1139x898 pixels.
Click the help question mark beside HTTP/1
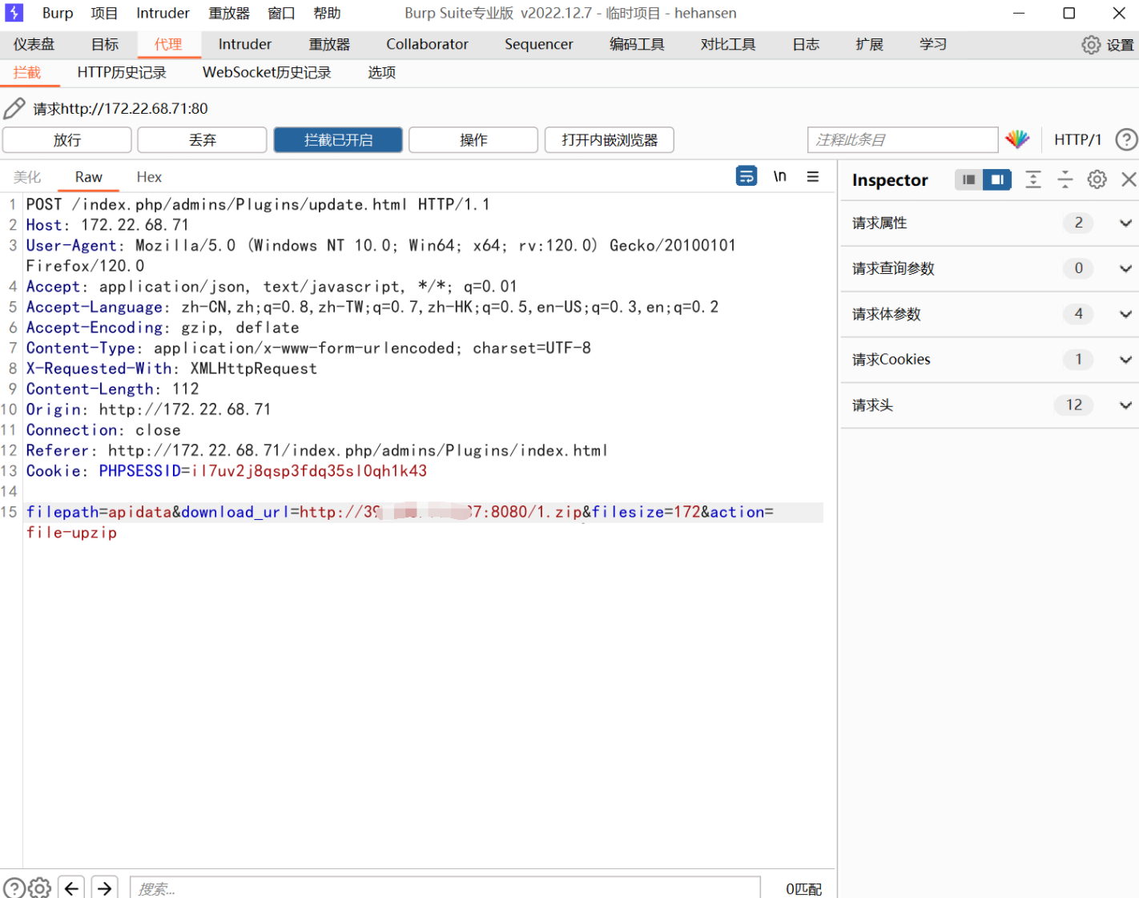[1126, 139]
